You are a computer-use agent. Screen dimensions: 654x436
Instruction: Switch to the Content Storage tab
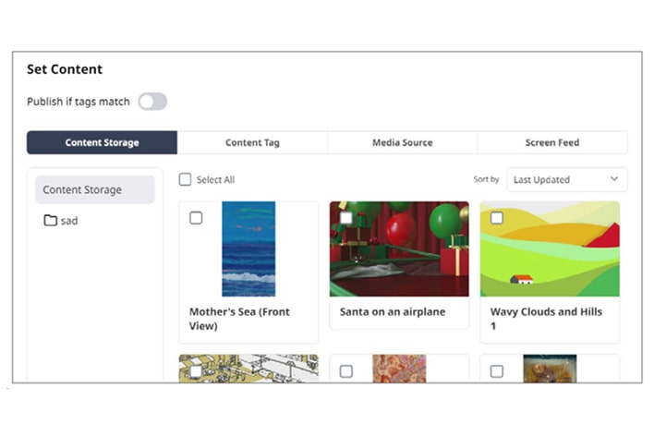click(102, 142)
